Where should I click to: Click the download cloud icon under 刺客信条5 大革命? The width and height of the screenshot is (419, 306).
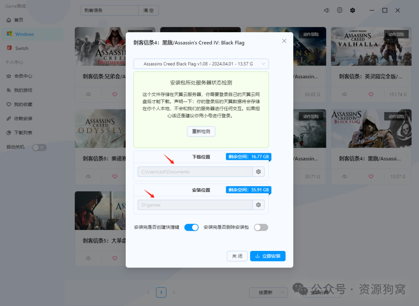pyautogui.click(x=88, y=258)
